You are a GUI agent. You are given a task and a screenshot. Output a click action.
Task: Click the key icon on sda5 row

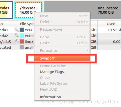[17, 41]
